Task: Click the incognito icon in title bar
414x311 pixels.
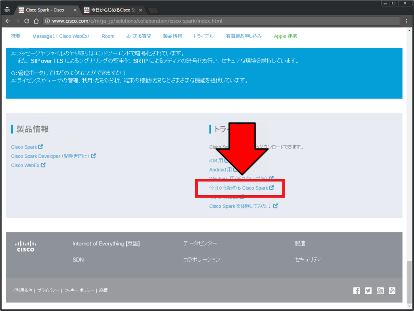Action: (7, 10)
